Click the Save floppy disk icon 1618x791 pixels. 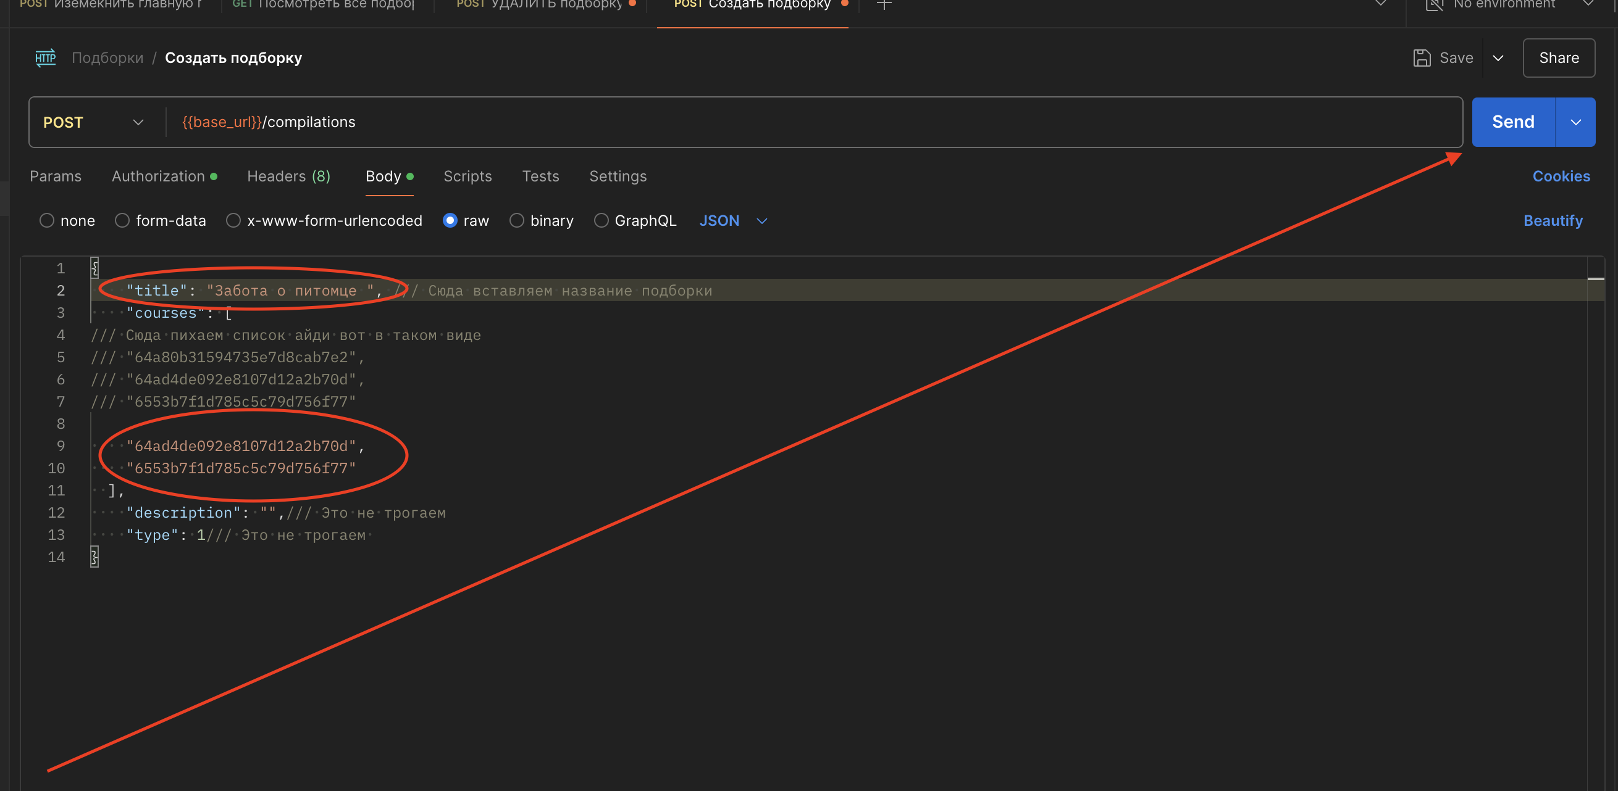click(1422, 58)
